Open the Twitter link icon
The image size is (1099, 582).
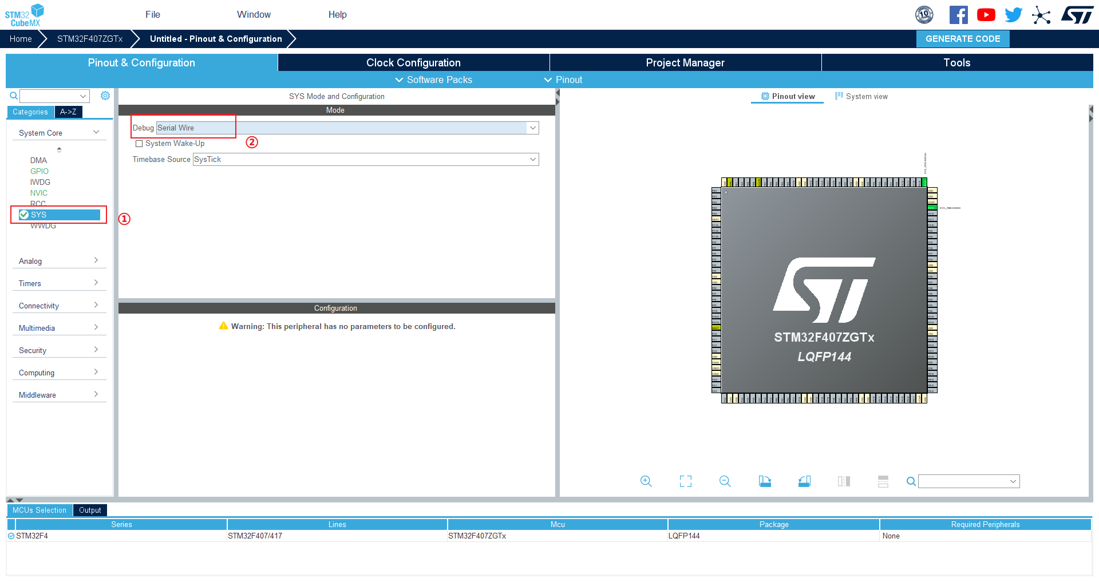(x=1013, y=15)
